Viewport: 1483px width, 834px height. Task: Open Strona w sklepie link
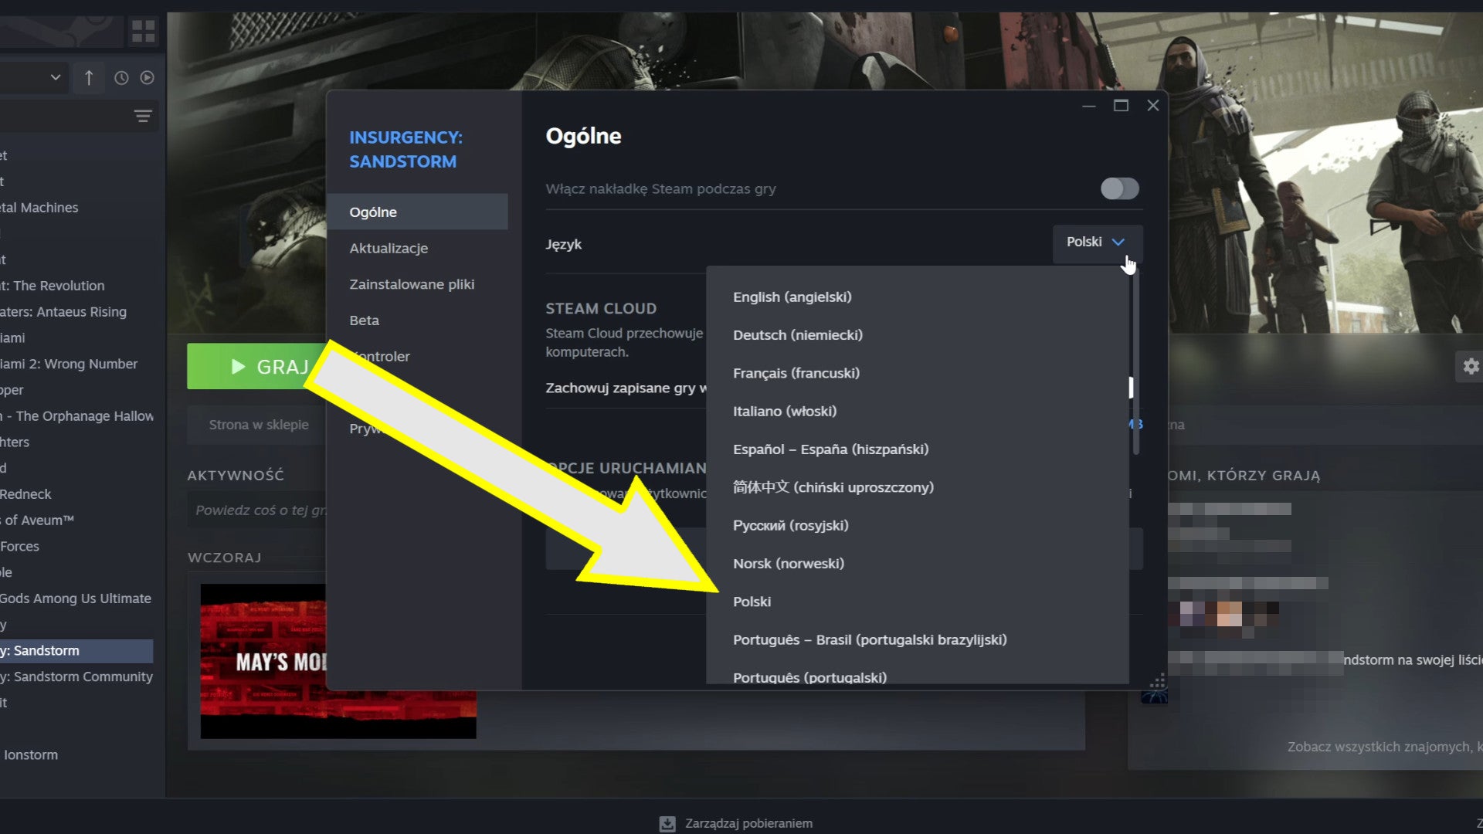click(x=258, y=425)
